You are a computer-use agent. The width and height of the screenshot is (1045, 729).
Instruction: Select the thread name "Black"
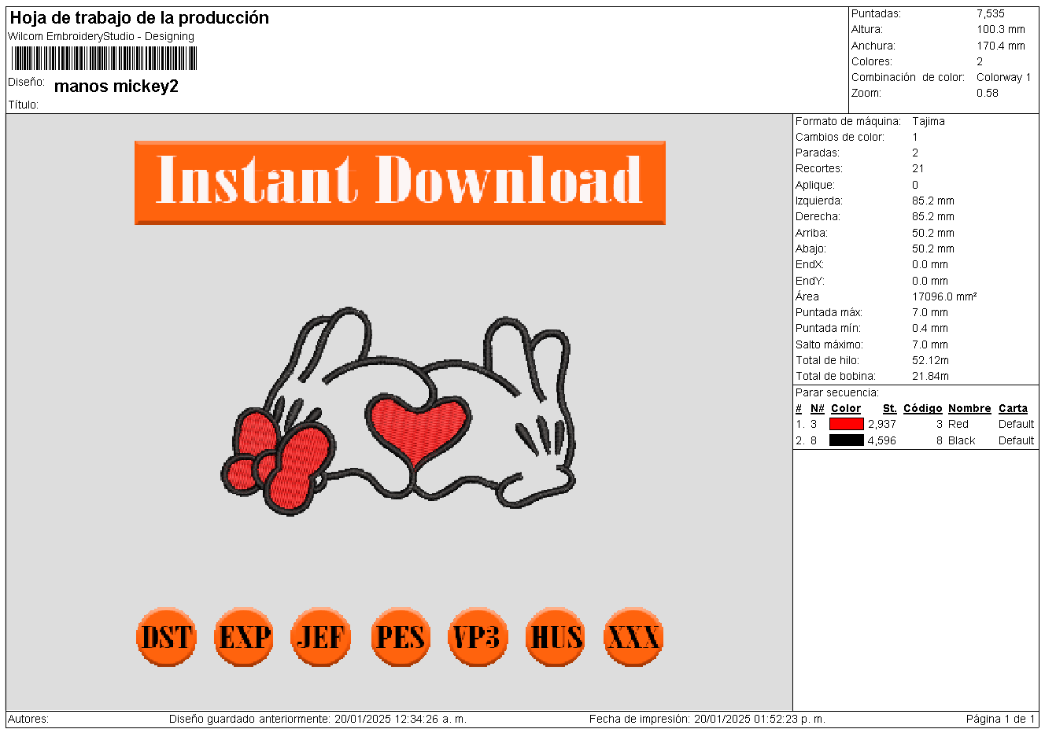962,440
